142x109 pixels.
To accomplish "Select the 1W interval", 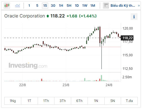I will (85, 6).
